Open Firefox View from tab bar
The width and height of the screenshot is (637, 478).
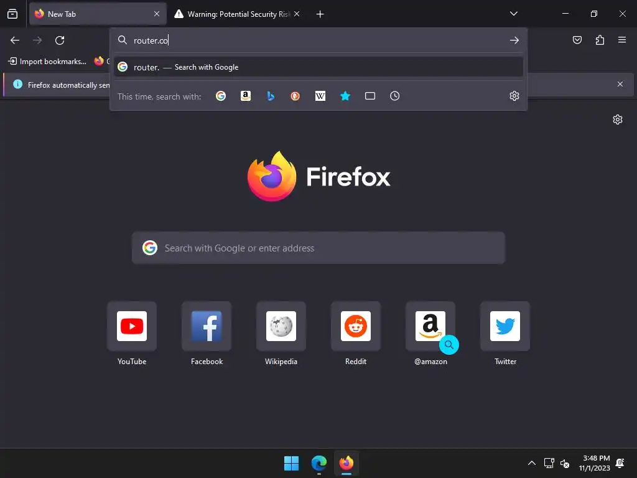click(x=12, y=14)
